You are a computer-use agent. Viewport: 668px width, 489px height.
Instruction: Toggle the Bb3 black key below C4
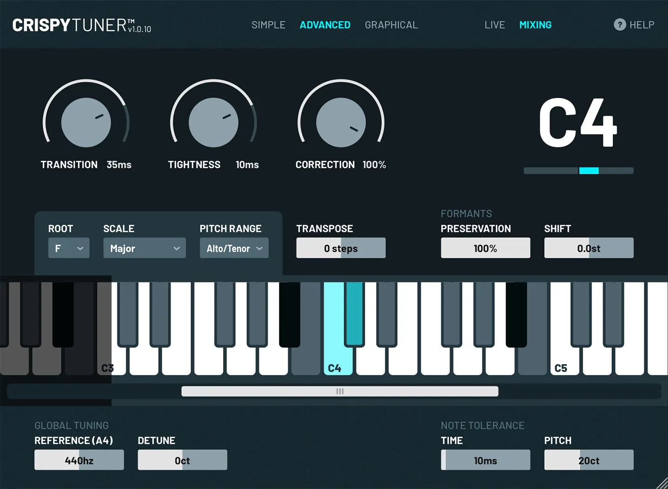289,314
